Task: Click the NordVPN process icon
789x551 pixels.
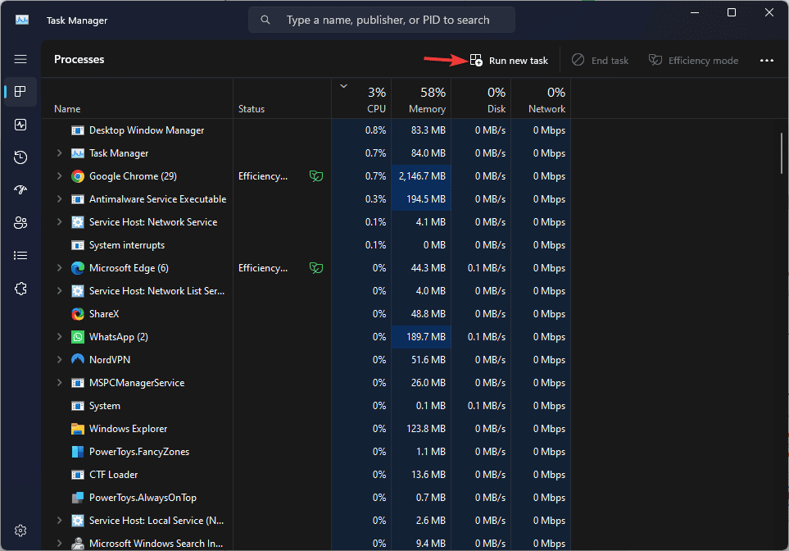Action: coord(78,360)
